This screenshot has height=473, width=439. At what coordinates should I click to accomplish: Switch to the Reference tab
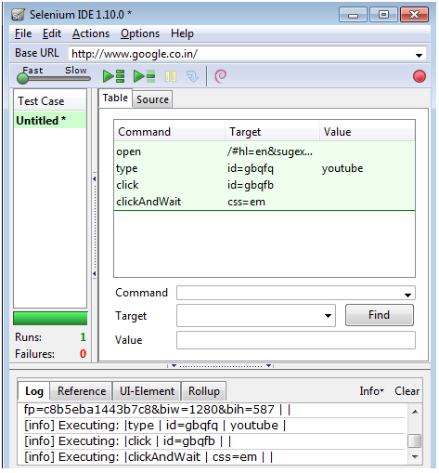(82, 391)
